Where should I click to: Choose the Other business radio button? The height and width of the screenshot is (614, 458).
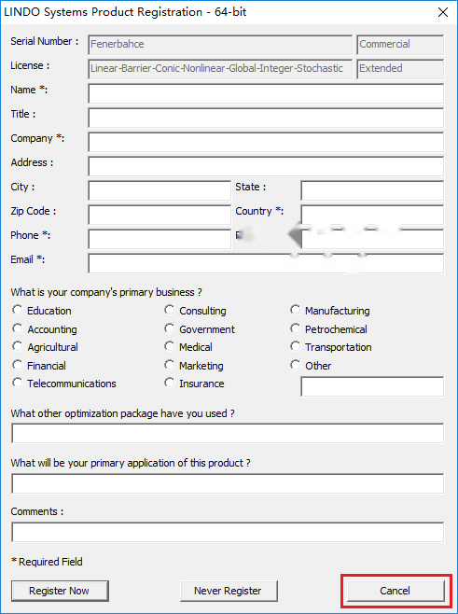295,365
